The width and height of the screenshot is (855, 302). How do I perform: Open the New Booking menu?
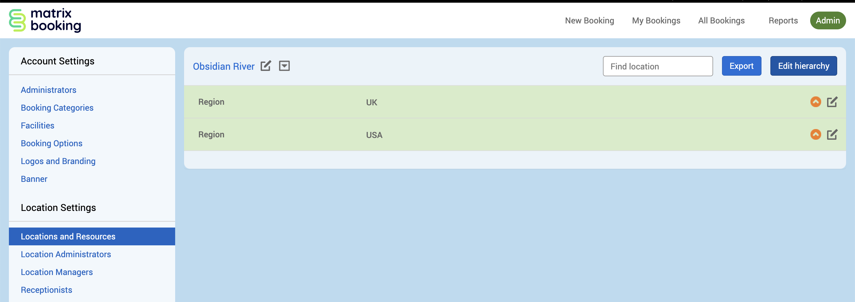(x=589, y=20)
